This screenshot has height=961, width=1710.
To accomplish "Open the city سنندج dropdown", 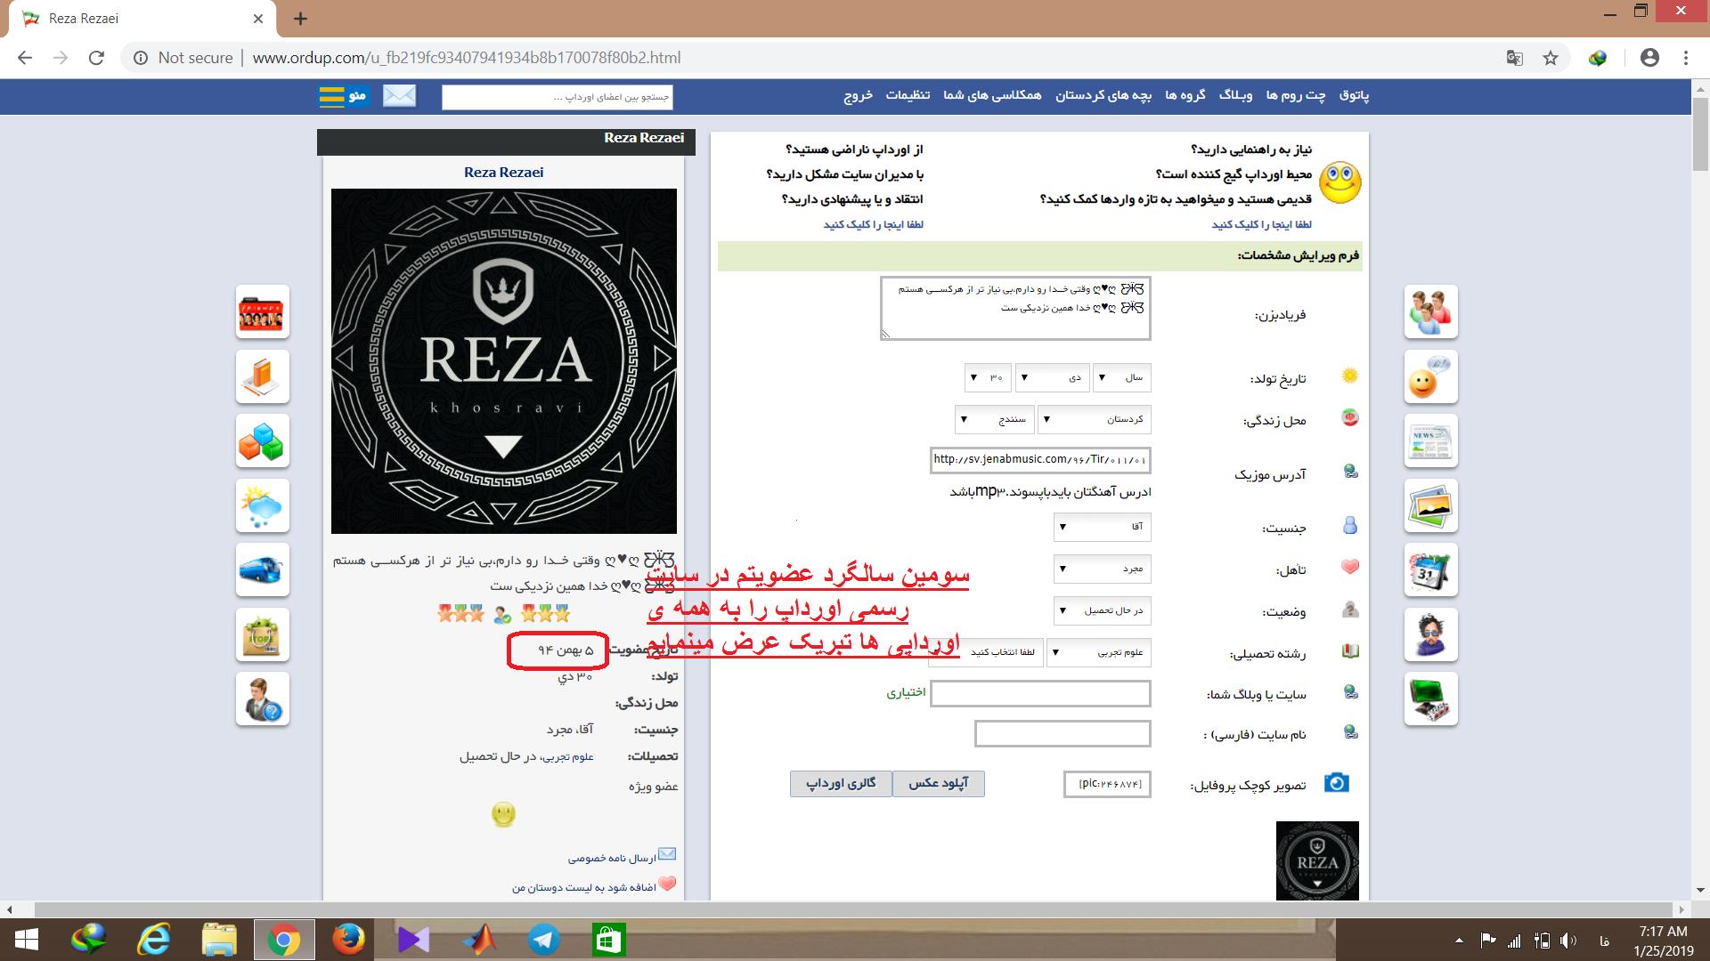I will (995, 418).
